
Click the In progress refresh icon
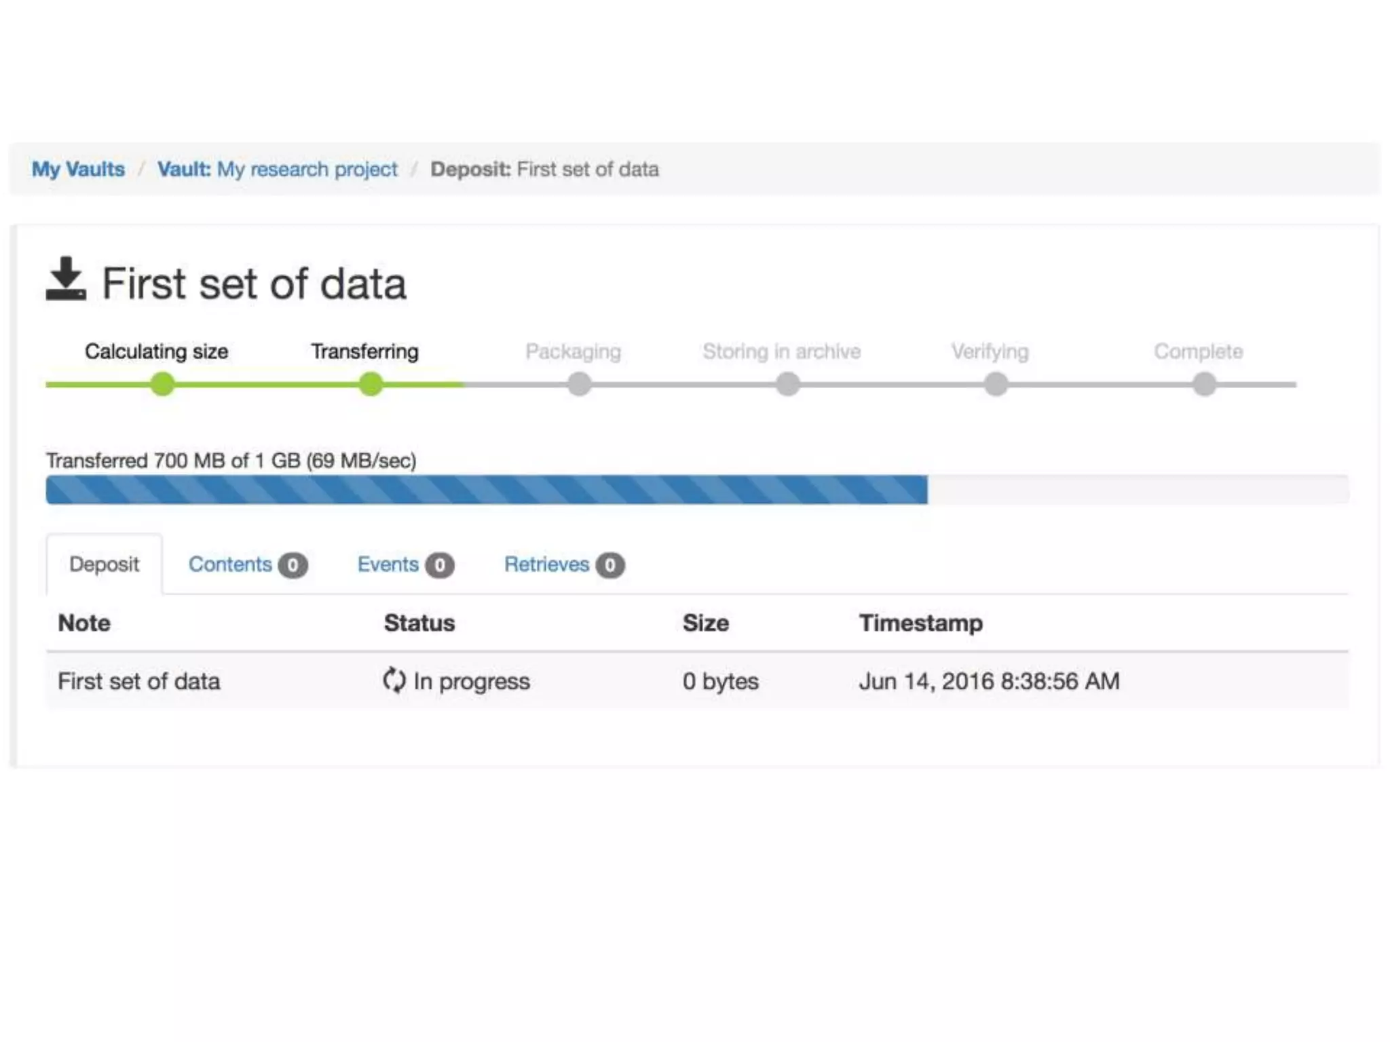pos(394,680)
